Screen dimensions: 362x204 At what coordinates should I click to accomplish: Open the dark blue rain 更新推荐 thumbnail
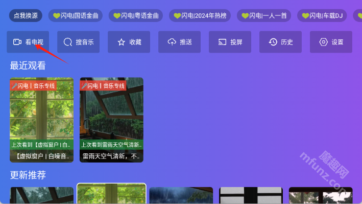click(x=181, y=195)
